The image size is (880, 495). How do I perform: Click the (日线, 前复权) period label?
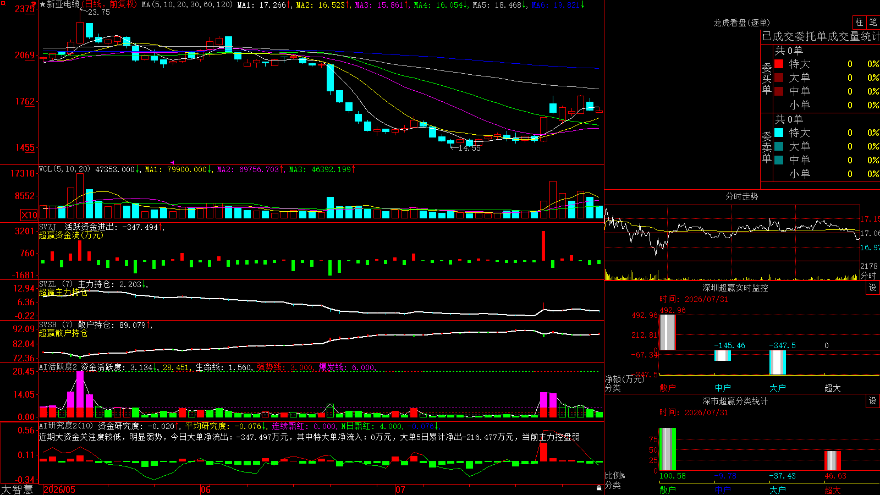109,4
